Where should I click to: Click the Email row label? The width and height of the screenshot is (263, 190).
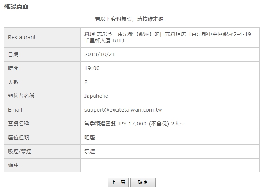coord(15,110)
